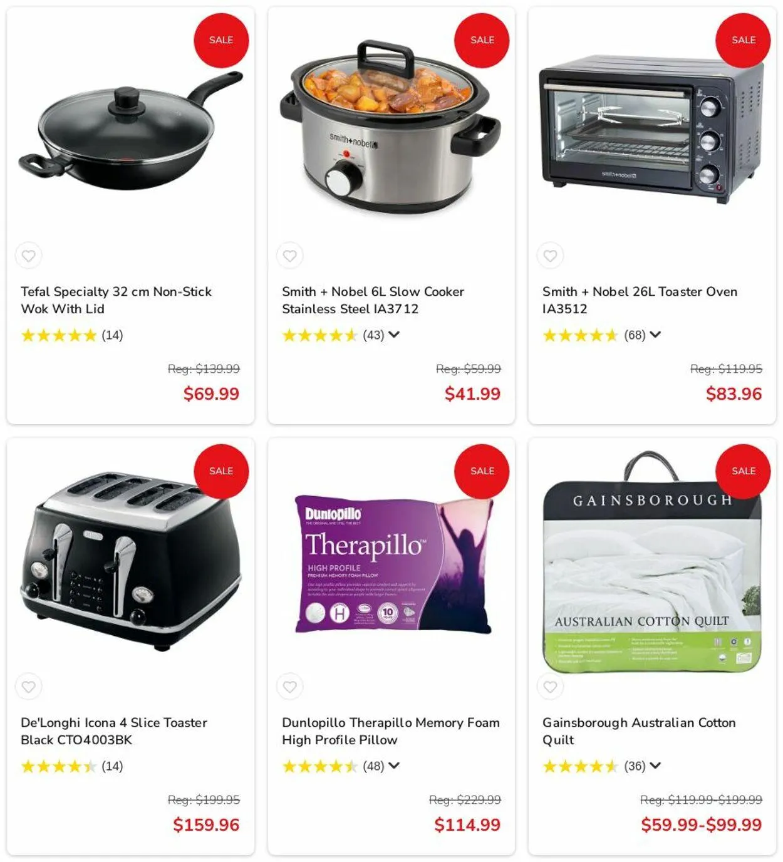This screenshot has height=862, width=783.
Task: Wishlist the Gainsborough Australian Cotton Quilt
Action: [x=550, y=687]
